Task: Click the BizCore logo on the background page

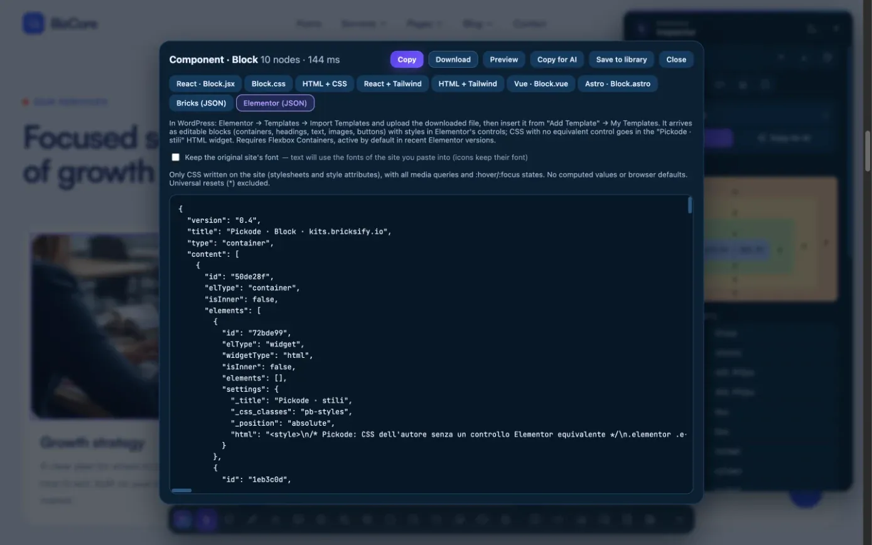Action: (60, 24)
